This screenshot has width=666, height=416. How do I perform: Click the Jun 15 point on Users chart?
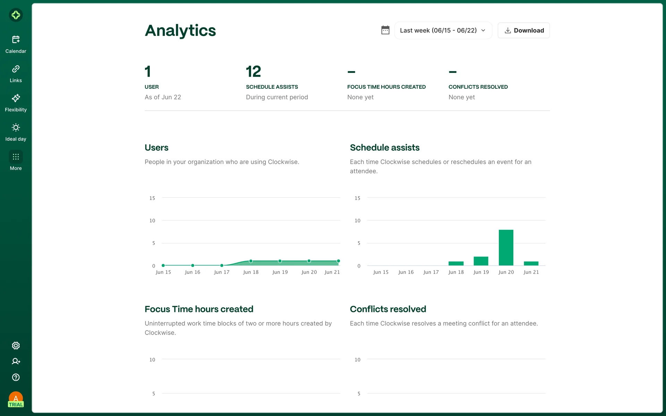pos(163,266)
